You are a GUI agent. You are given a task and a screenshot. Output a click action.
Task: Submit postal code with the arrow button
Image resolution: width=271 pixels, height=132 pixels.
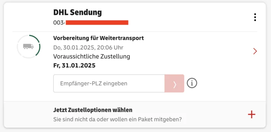pyautogui.click(x=174, y=83)
